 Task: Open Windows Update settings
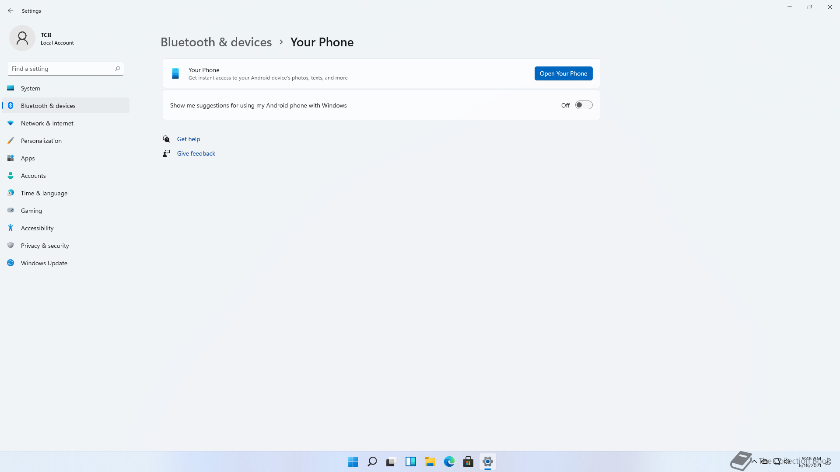click(66, 263)
